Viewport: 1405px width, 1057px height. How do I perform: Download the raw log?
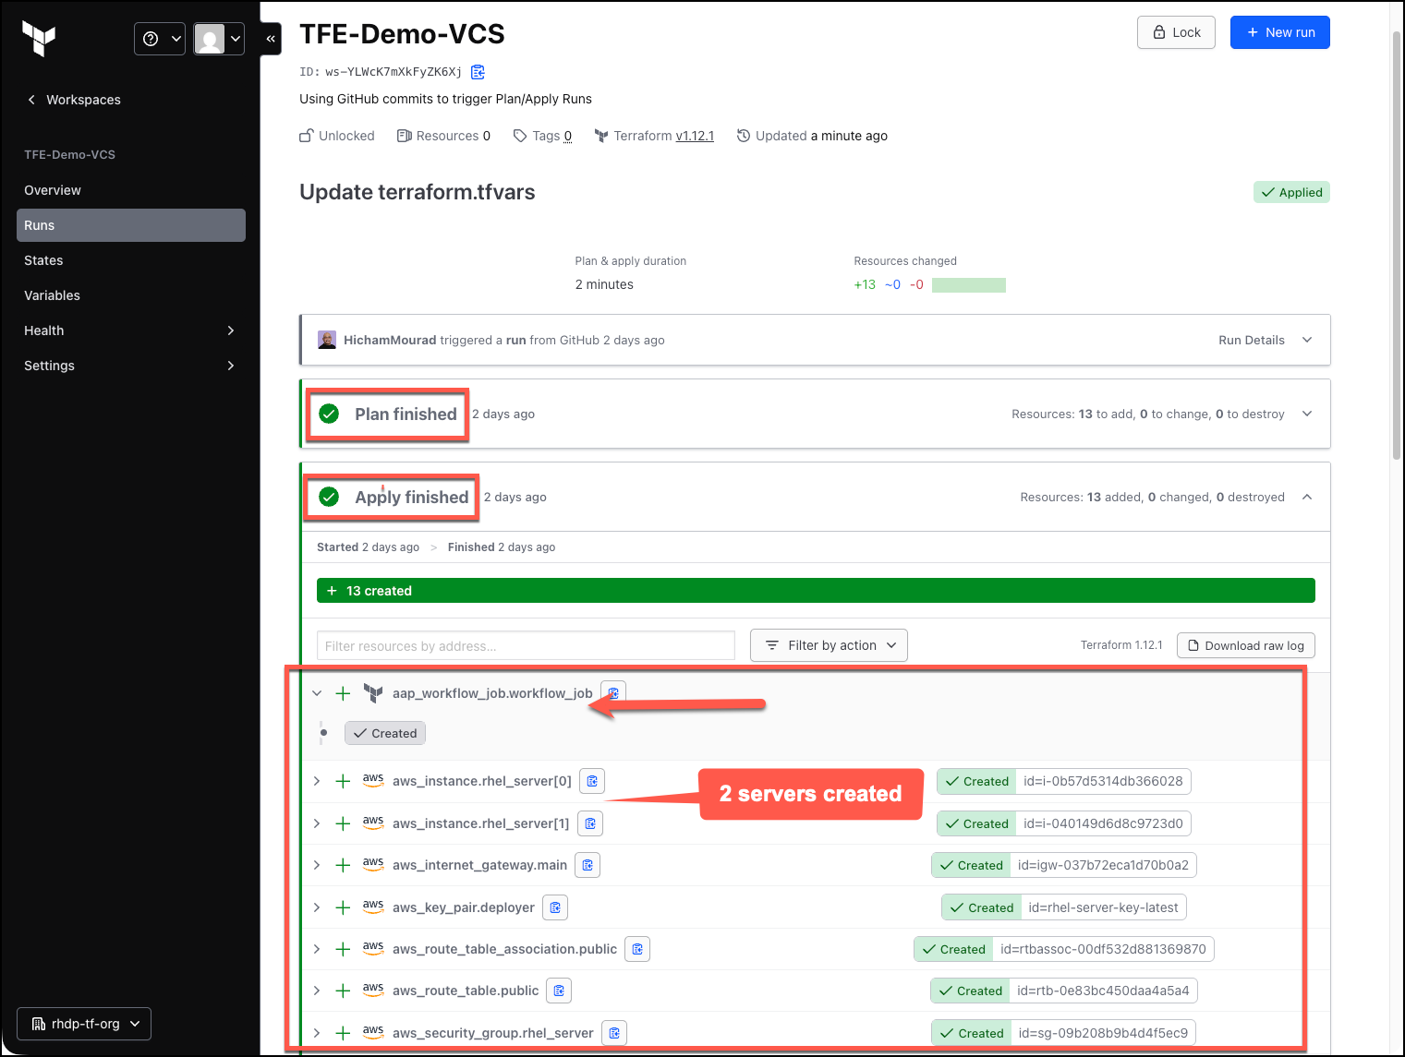point(1246,645)
